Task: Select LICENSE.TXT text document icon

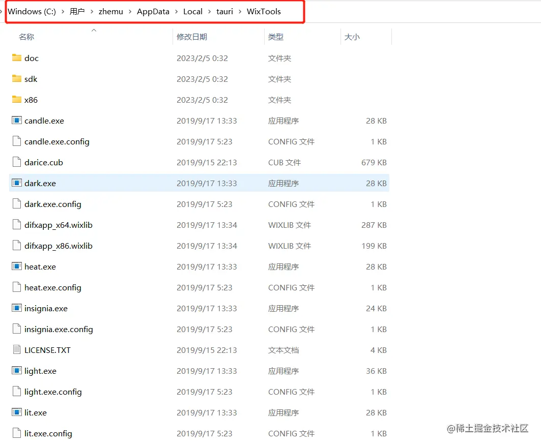Action: 17,349
